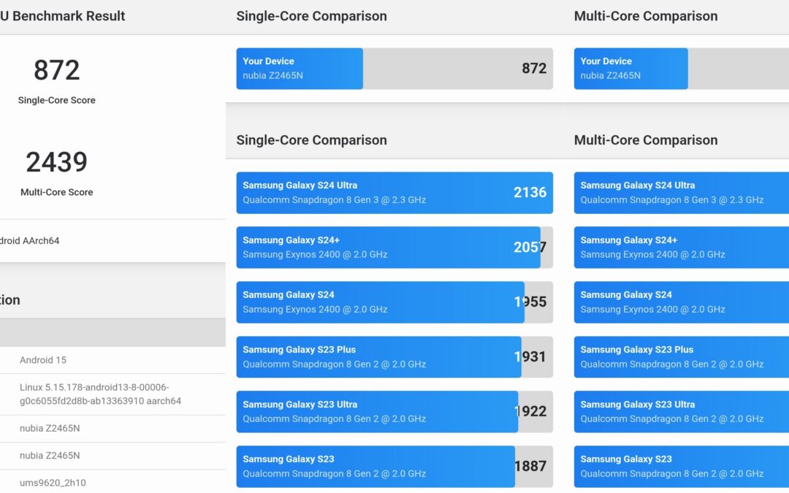
Task: Click Samsung Galaxy S24 single-core row
Action: [394, 302]
